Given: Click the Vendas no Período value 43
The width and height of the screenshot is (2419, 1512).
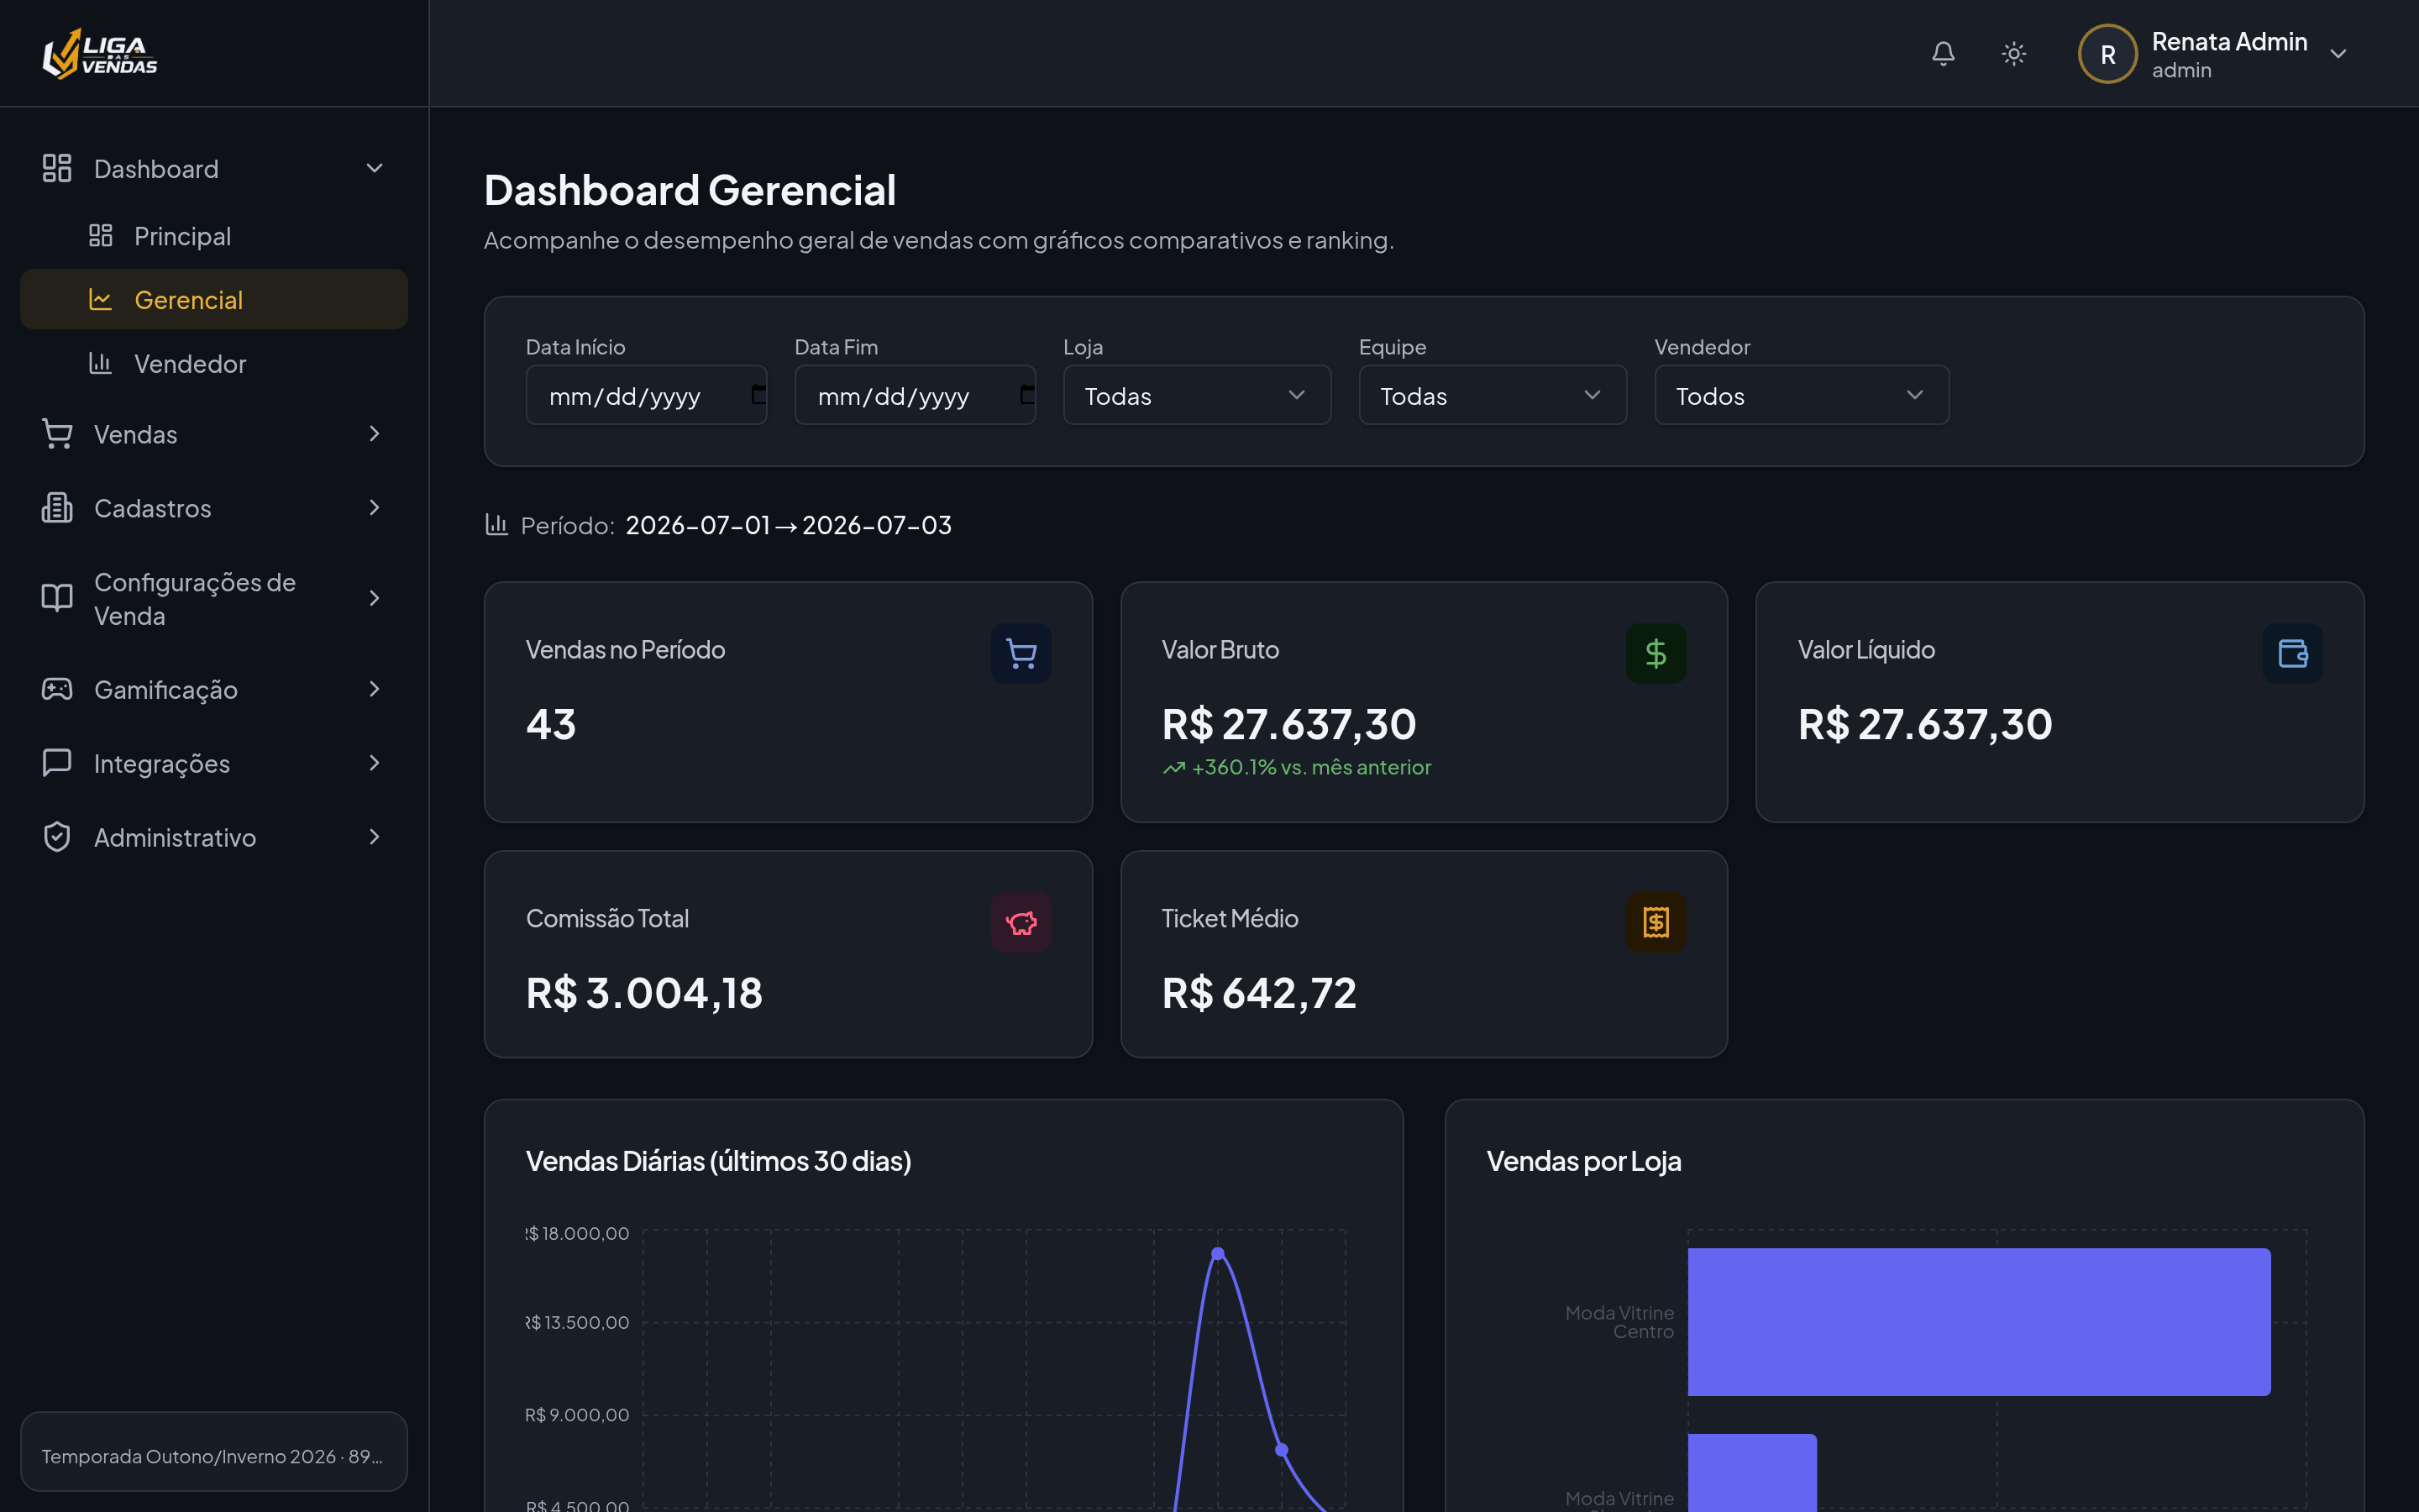Looking at the screenshot, I should (x=551, y=724).
